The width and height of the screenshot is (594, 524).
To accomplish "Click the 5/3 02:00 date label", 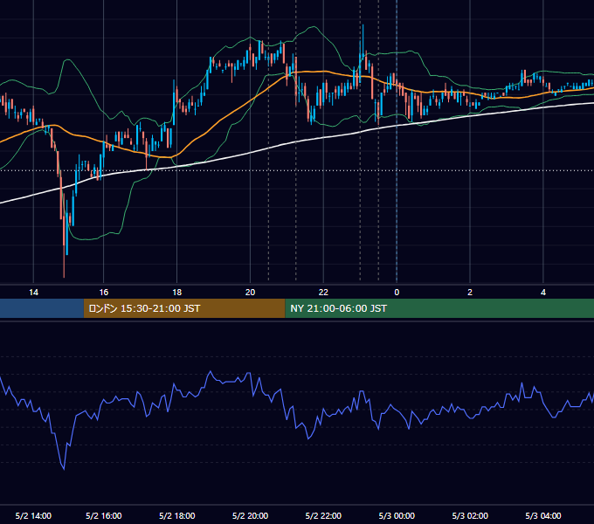I will (x=470, y=515).
